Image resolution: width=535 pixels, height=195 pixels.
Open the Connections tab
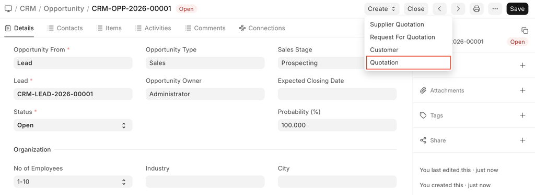[262, 28]
